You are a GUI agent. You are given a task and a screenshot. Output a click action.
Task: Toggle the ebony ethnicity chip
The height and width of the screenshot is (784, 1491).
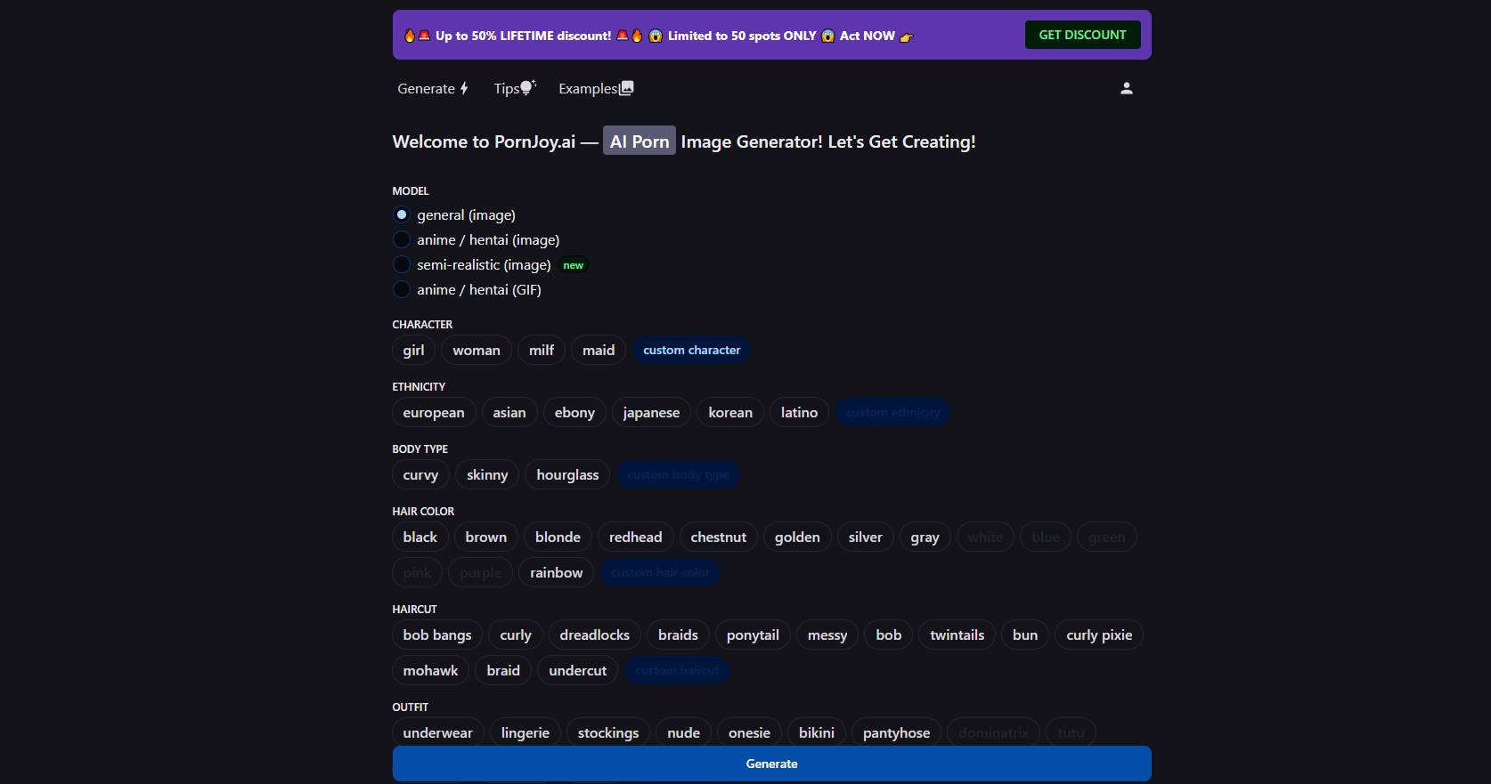tap(574, 412)
